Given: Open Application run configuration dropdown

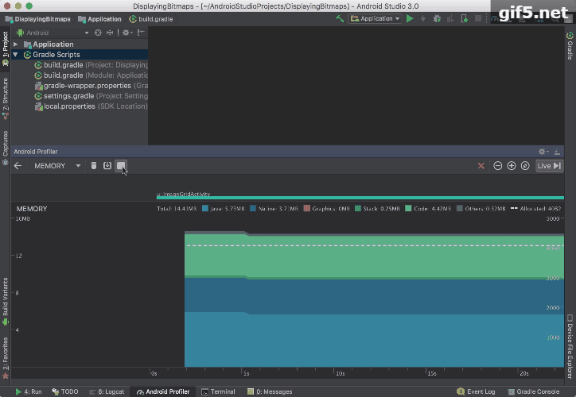Looking at the screenshot, I should tap(375, 18).
